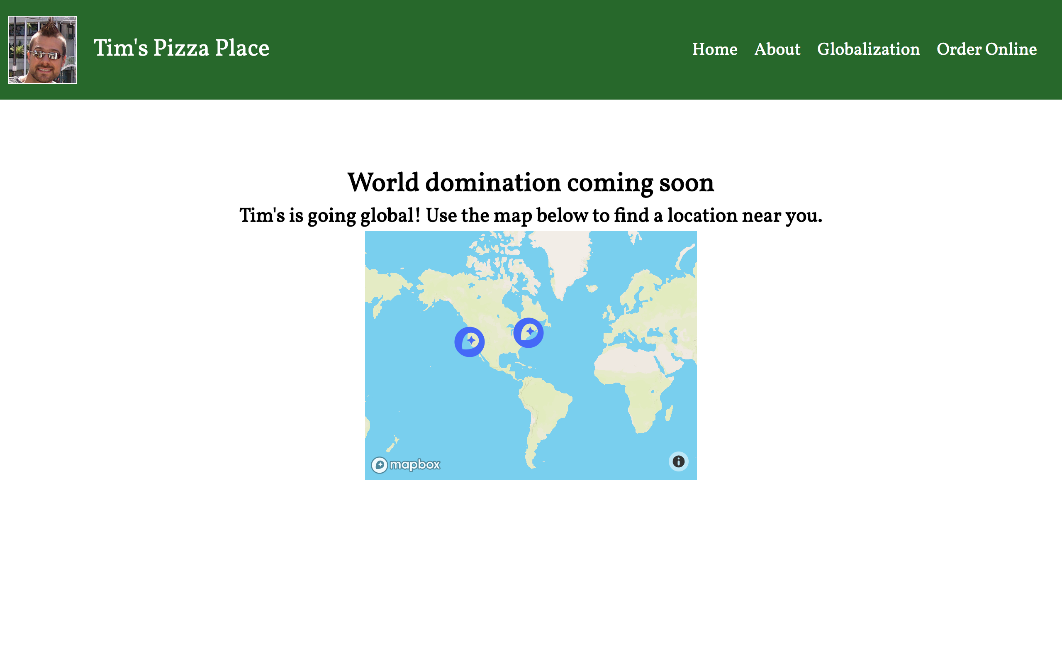Click the Tim's Pizza Place site title
The width and height of the screenshot is (1062, 664).
point(181,48)
